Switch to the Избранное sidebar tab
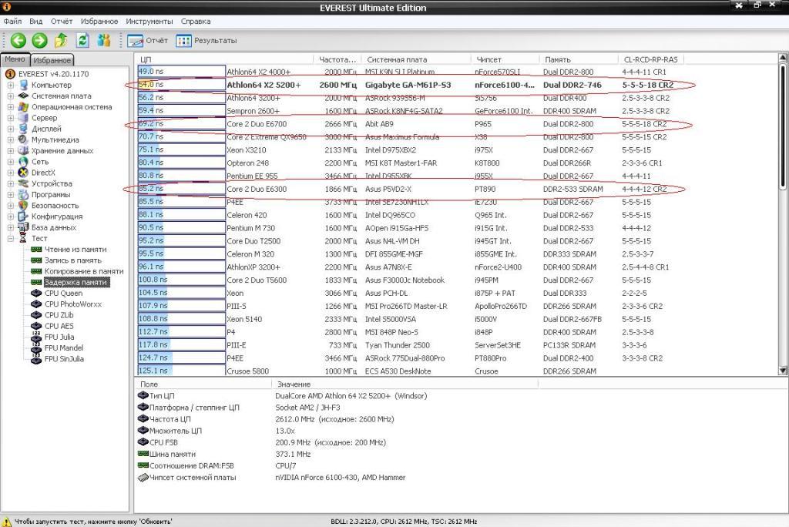 52,60
